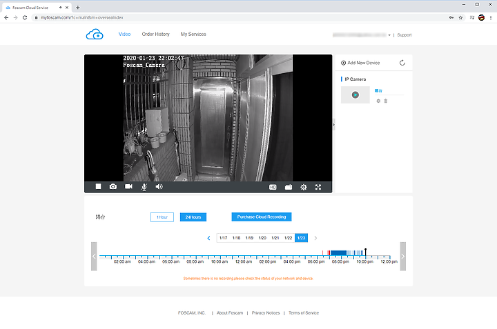
Task: Open About Foscam footer link
Action: [x=230, y=313]
